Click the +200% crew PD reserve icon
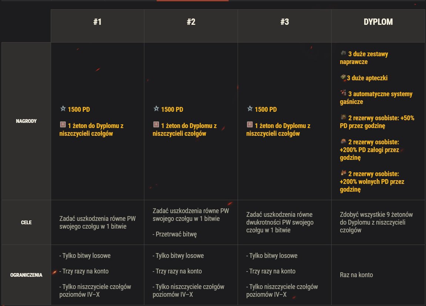426x306 pixels. tap(343, 141)
